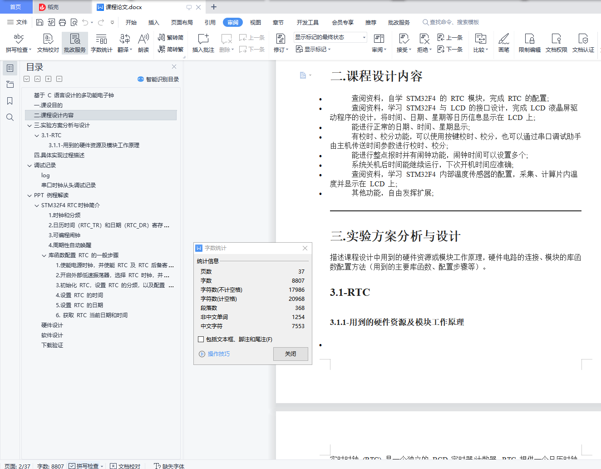Viewport: 601px width, 469px height.
Task: Collapse 库函数配置 RTC 的一般步骤 node
Action: point(44,255)
